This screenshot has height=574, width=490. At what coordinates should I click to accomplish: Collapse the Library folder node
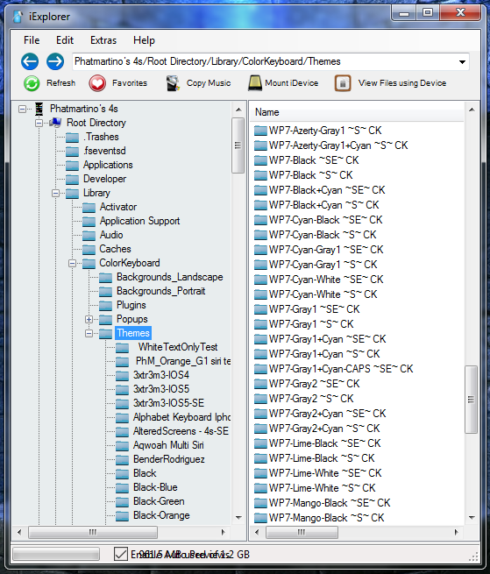pos(56,193)
